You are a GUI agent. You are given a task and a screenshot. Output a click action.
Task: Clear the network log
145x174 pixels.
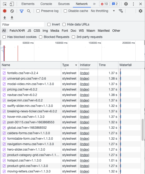12,11
